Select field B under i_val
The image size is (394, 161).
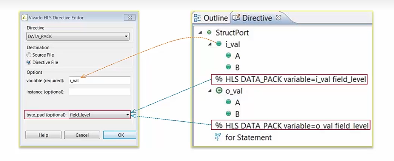[x=237, y=67]
